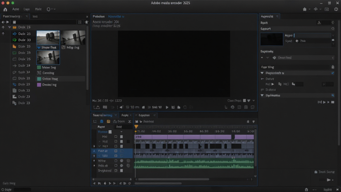Screen dimensions: 341x192
Task: Click the globe icon in preview controls
Action: point(232,107)
